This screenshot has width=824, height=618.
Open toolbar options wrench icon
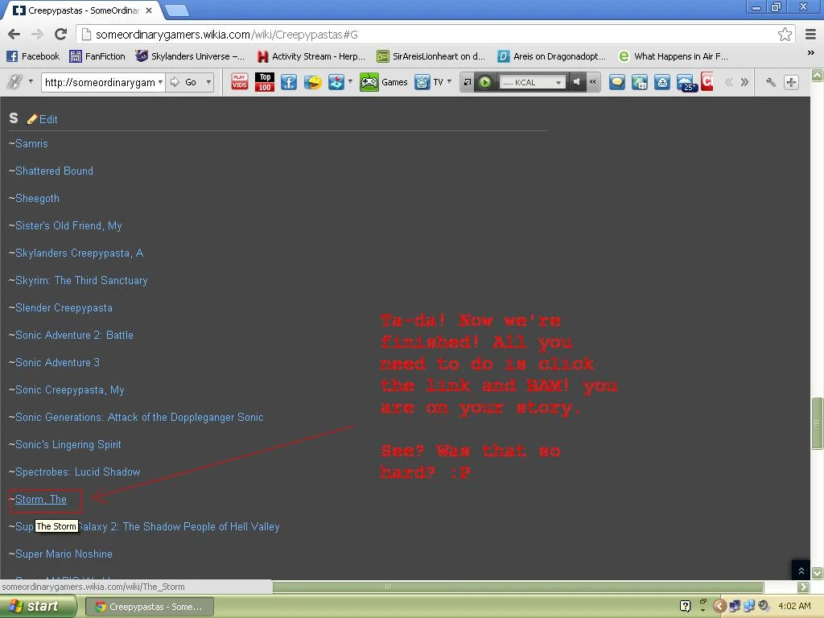coord(771,82)
